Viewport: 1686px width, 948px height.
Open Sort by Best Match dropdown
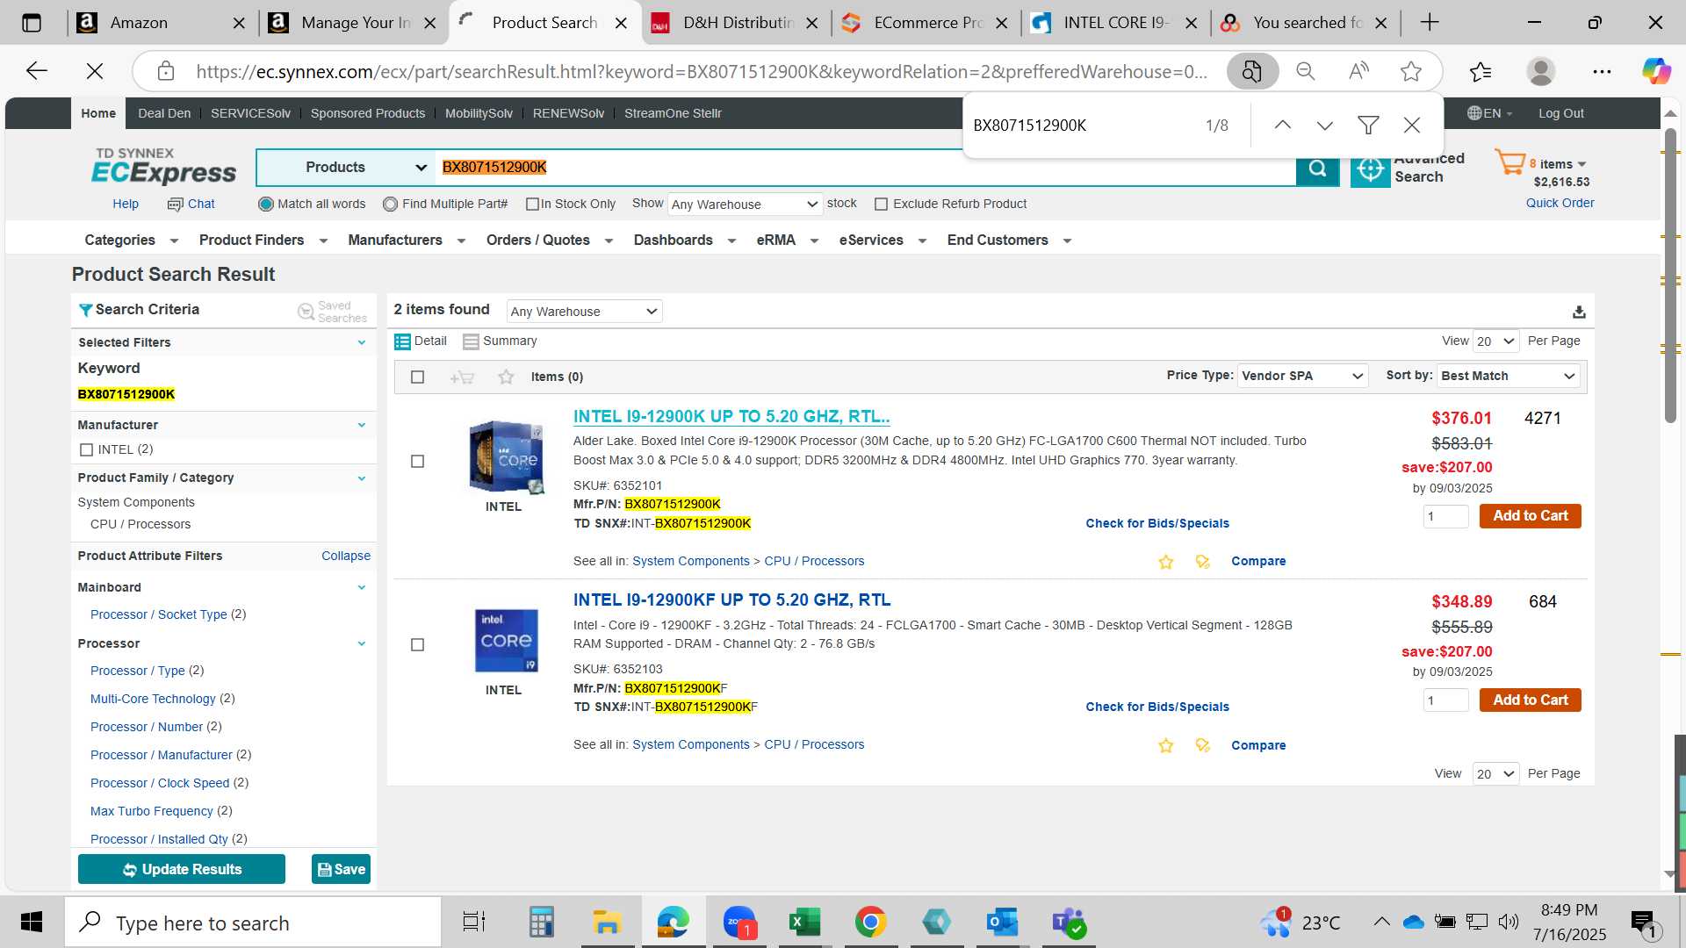[1508, 376]
